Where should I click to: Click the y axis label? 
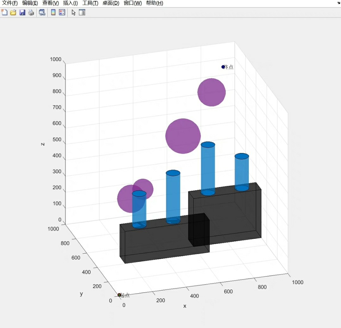(x=81, y=294)
